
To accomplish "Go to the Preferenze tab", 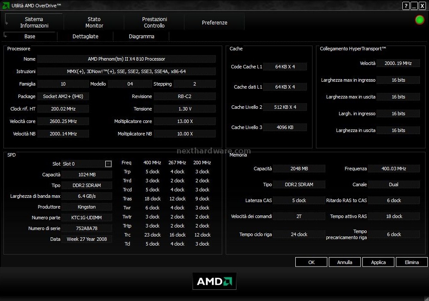I will point(214,22).
